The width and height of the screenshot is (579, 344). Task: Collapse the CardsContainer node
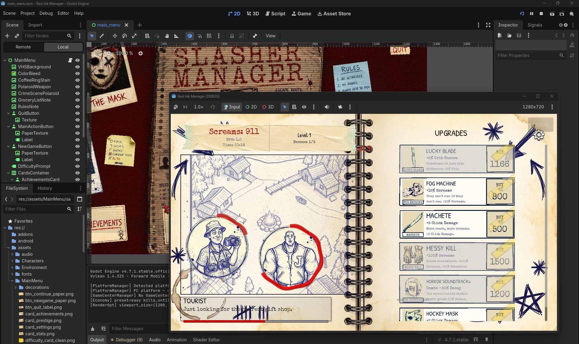click(x=8, y=173)
